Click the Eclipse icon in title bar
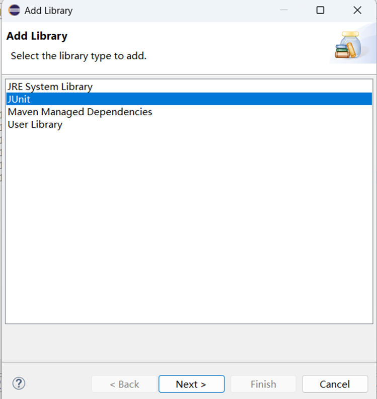Screen dimensions: 377x399 click(x=14, y=11)
